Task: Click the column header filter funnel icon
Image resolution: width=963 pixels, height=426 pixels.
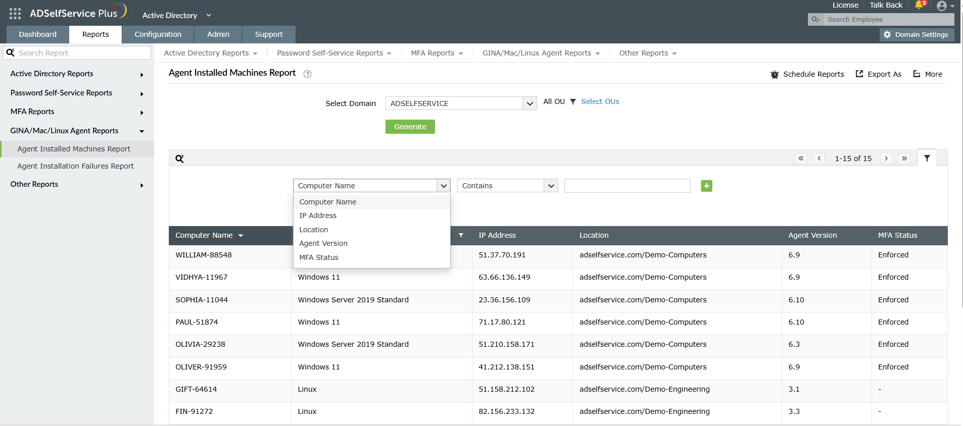Action: tap(461, 235)
